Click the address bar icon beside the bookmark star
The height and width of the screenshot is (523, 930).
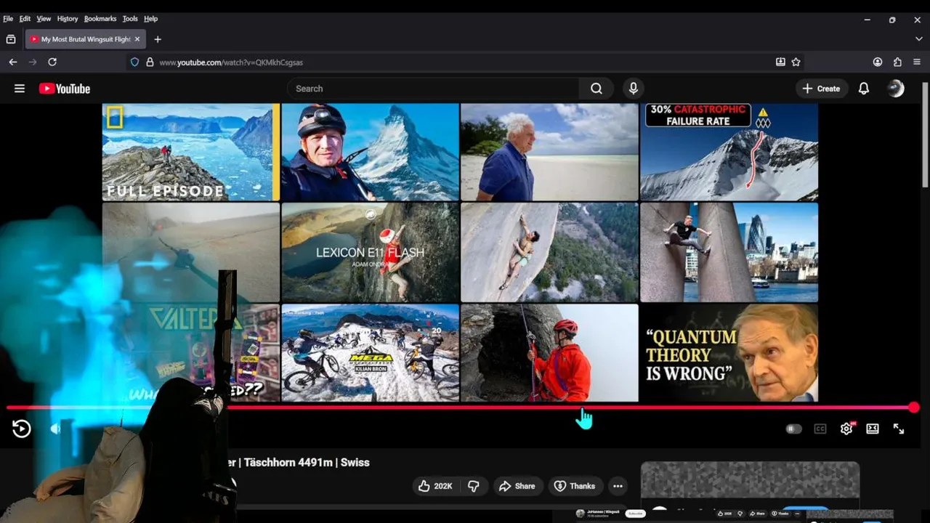pos(780,62)
